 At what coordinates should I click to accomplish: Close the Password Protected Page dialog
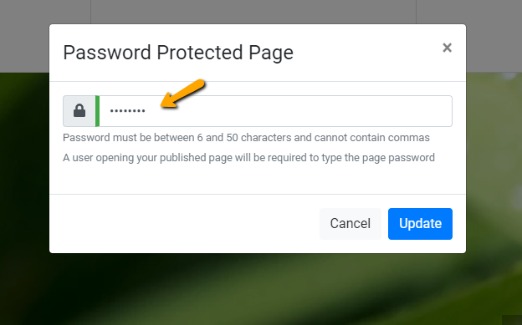pos(447,48)
